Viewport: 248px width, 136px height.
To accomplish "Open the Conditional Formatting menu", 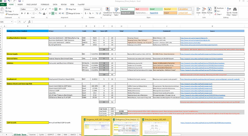I will coord(108,11).
